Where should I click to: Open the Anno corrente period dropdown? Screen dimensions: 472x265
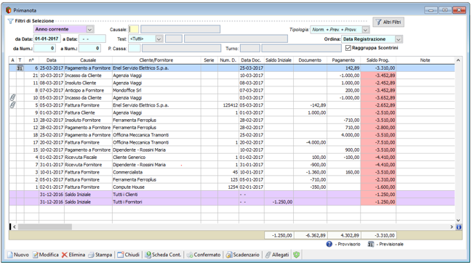89,30
